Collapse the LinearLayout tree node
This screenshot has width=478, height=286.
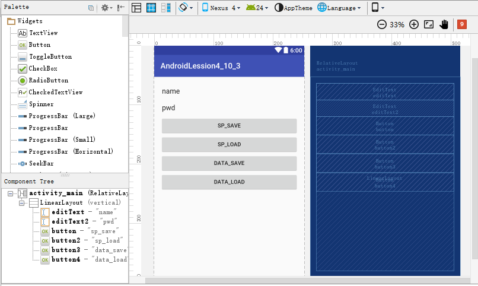(x=21, y=203)
